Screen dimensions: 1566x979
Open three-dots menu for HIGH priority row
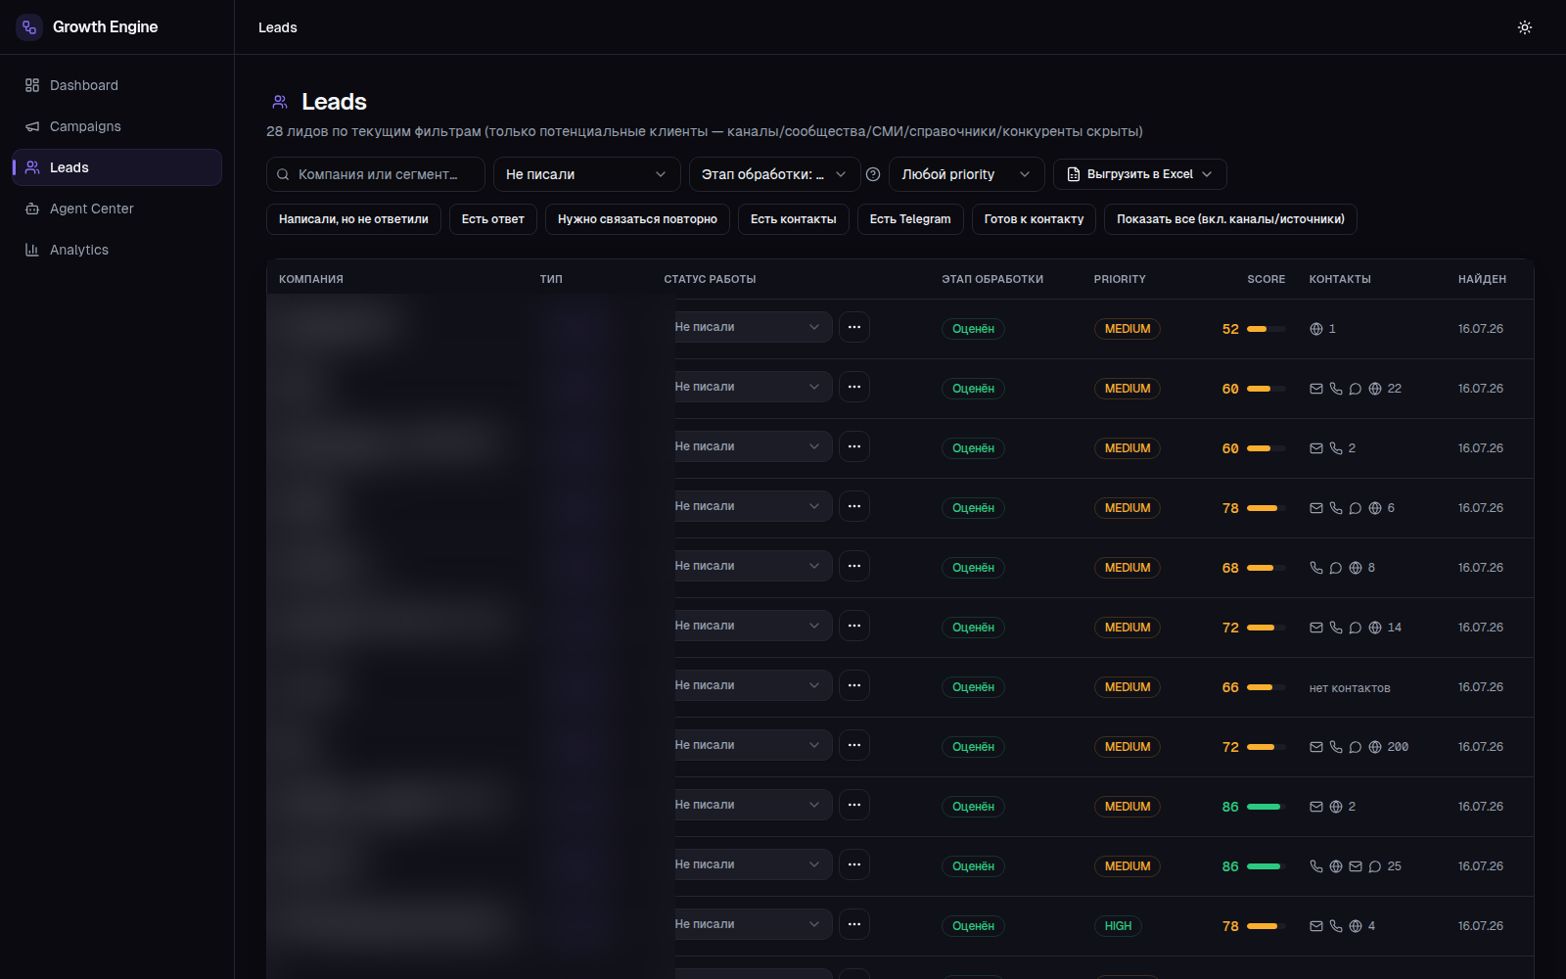click(x=854, y=924)
